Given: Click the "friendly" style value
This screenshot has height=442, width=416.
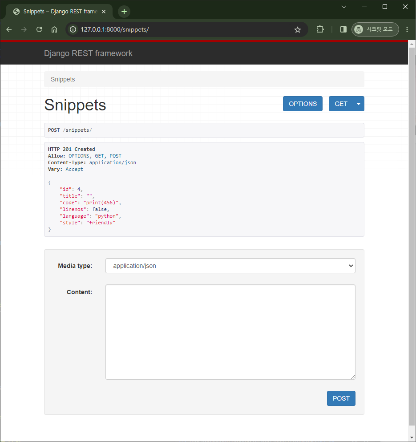Looking at the screenshot, I should pos(101,223).
